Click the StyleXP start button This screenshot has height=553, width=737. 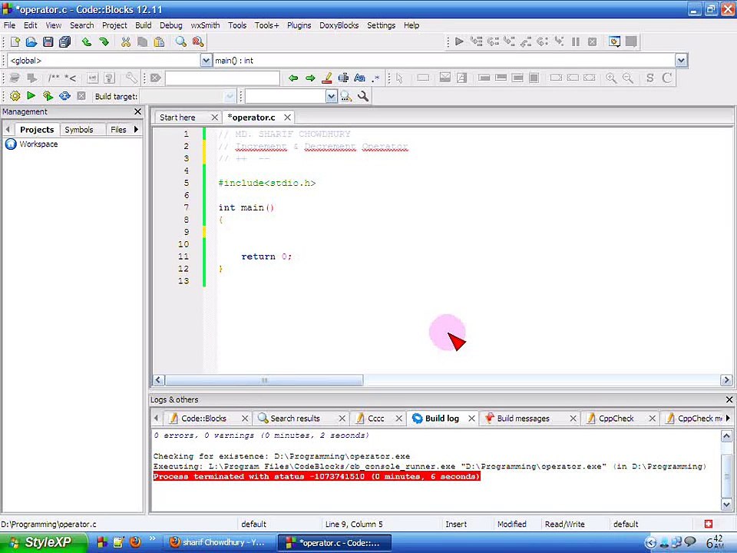[x=43, y=542]
